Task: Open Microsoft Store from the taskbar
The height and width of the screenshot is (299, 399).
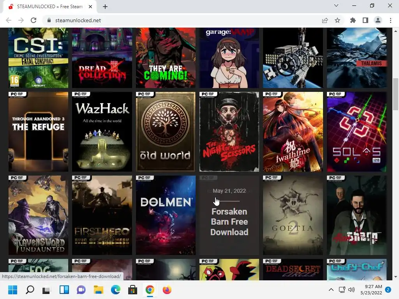Action: (132, 290)
